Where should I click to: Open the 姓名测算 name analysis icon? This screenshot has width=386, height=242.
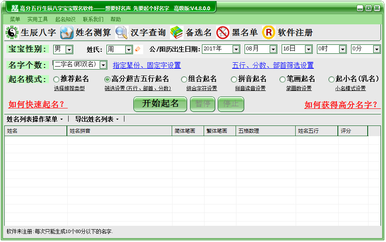pyautogui.click(x=67, y=32)
